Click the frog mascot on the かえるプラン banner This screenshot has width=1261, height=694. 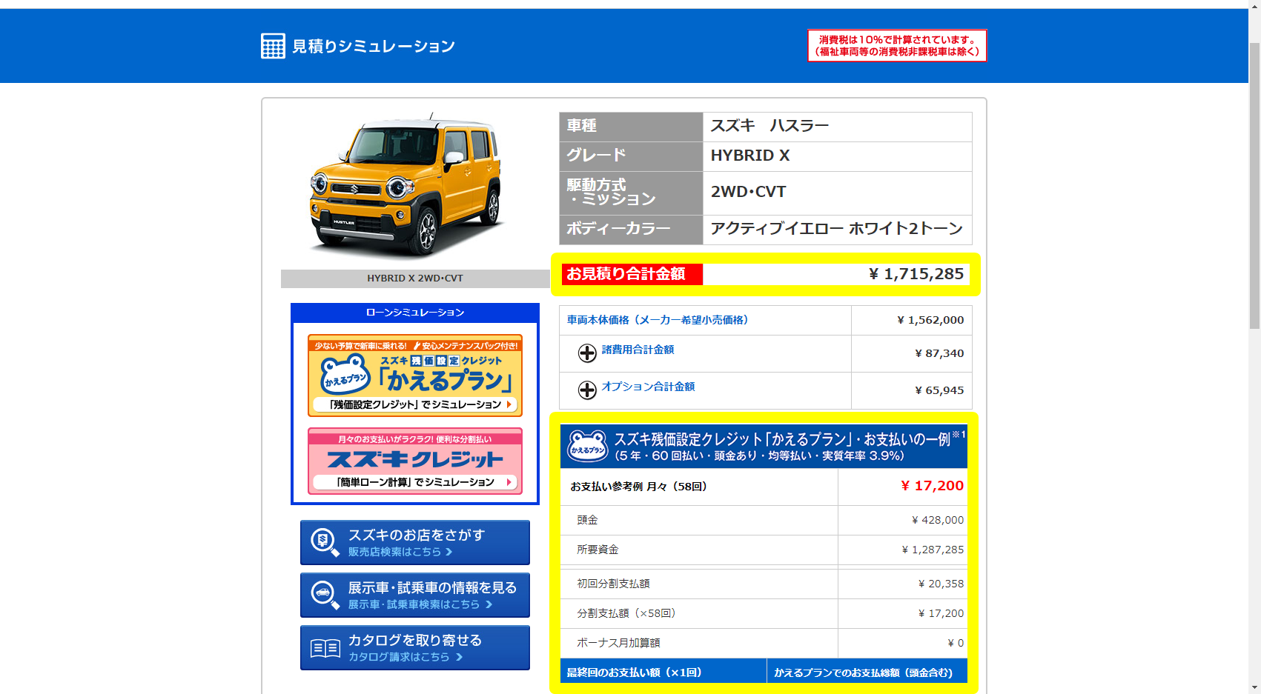coord(345,374)
